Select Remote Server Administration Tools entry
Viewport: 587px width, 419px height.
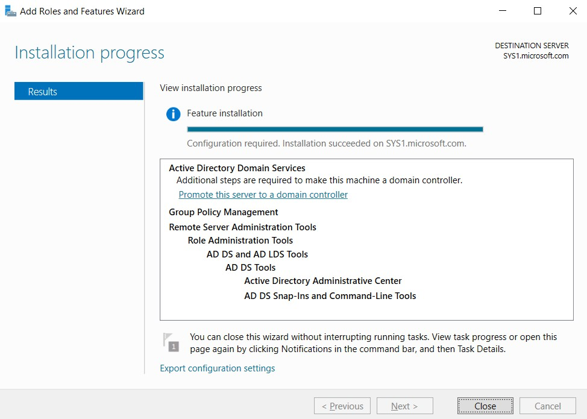[243, 227]
